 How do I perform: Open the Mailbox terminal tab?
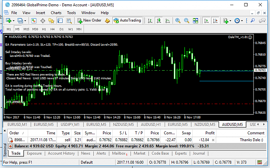[x=120, y=153]
